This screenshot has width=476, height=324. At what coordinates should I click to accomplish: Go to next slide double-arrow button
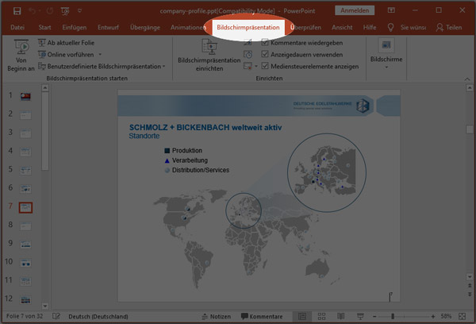coord(470,294)
